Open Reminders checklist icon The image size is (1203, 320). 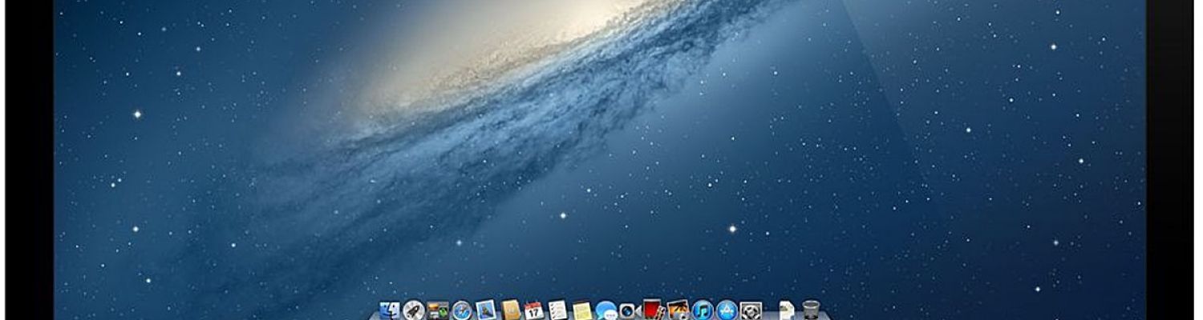(x=558, y=310)
